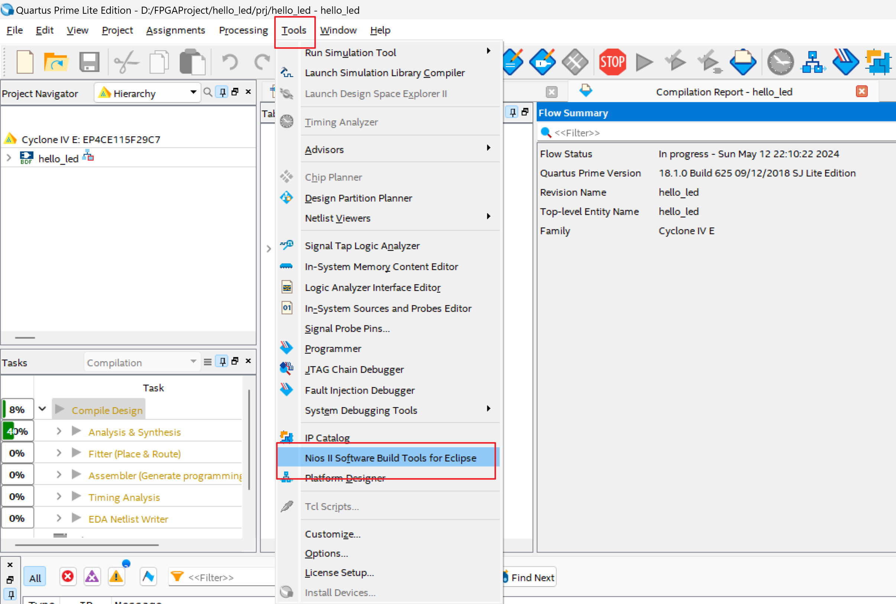Click the search icon in Project Navigator
The width and height of the screenshot is (896, 604).
[x=208, y=92]
